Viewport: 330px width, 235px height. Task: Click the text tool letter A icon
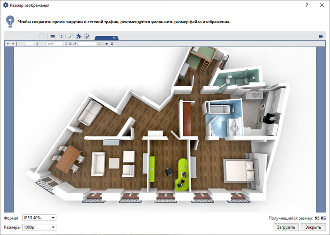[70, 44]
